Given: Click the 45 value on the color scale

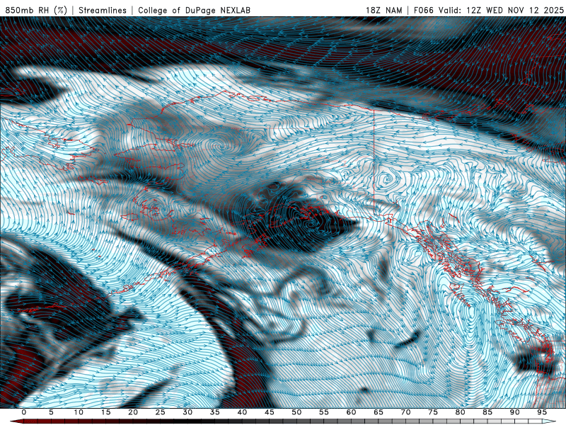Looking at the screenshot, I should pos(270,412).
